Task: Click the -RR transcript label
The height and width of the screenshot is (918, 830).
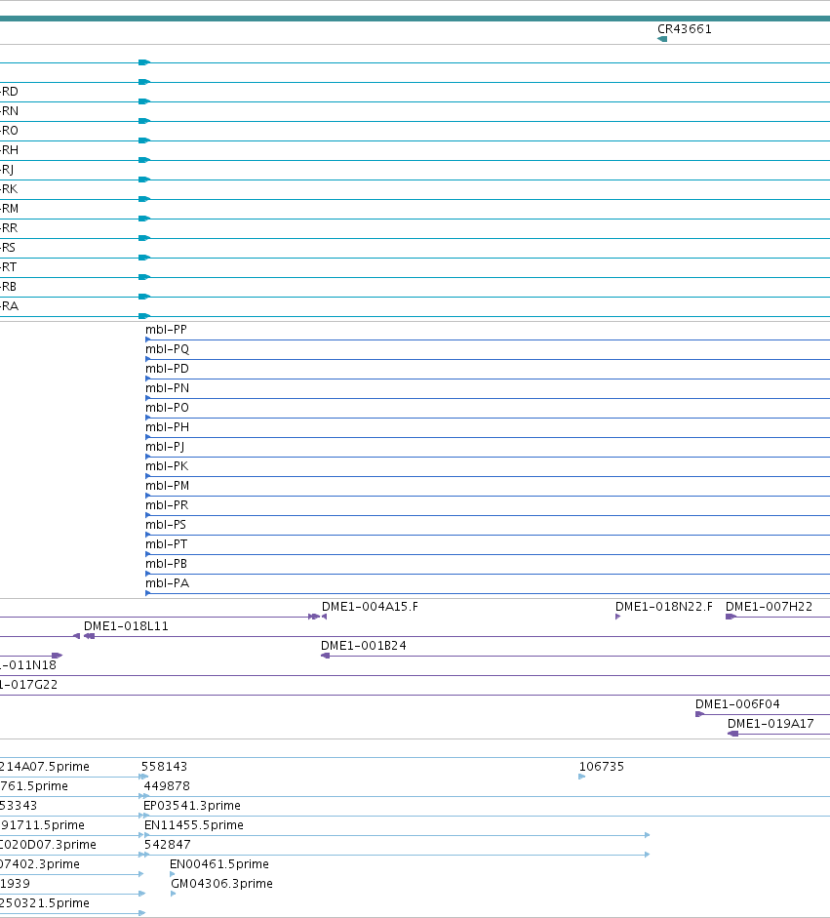Action: [9, 227]
